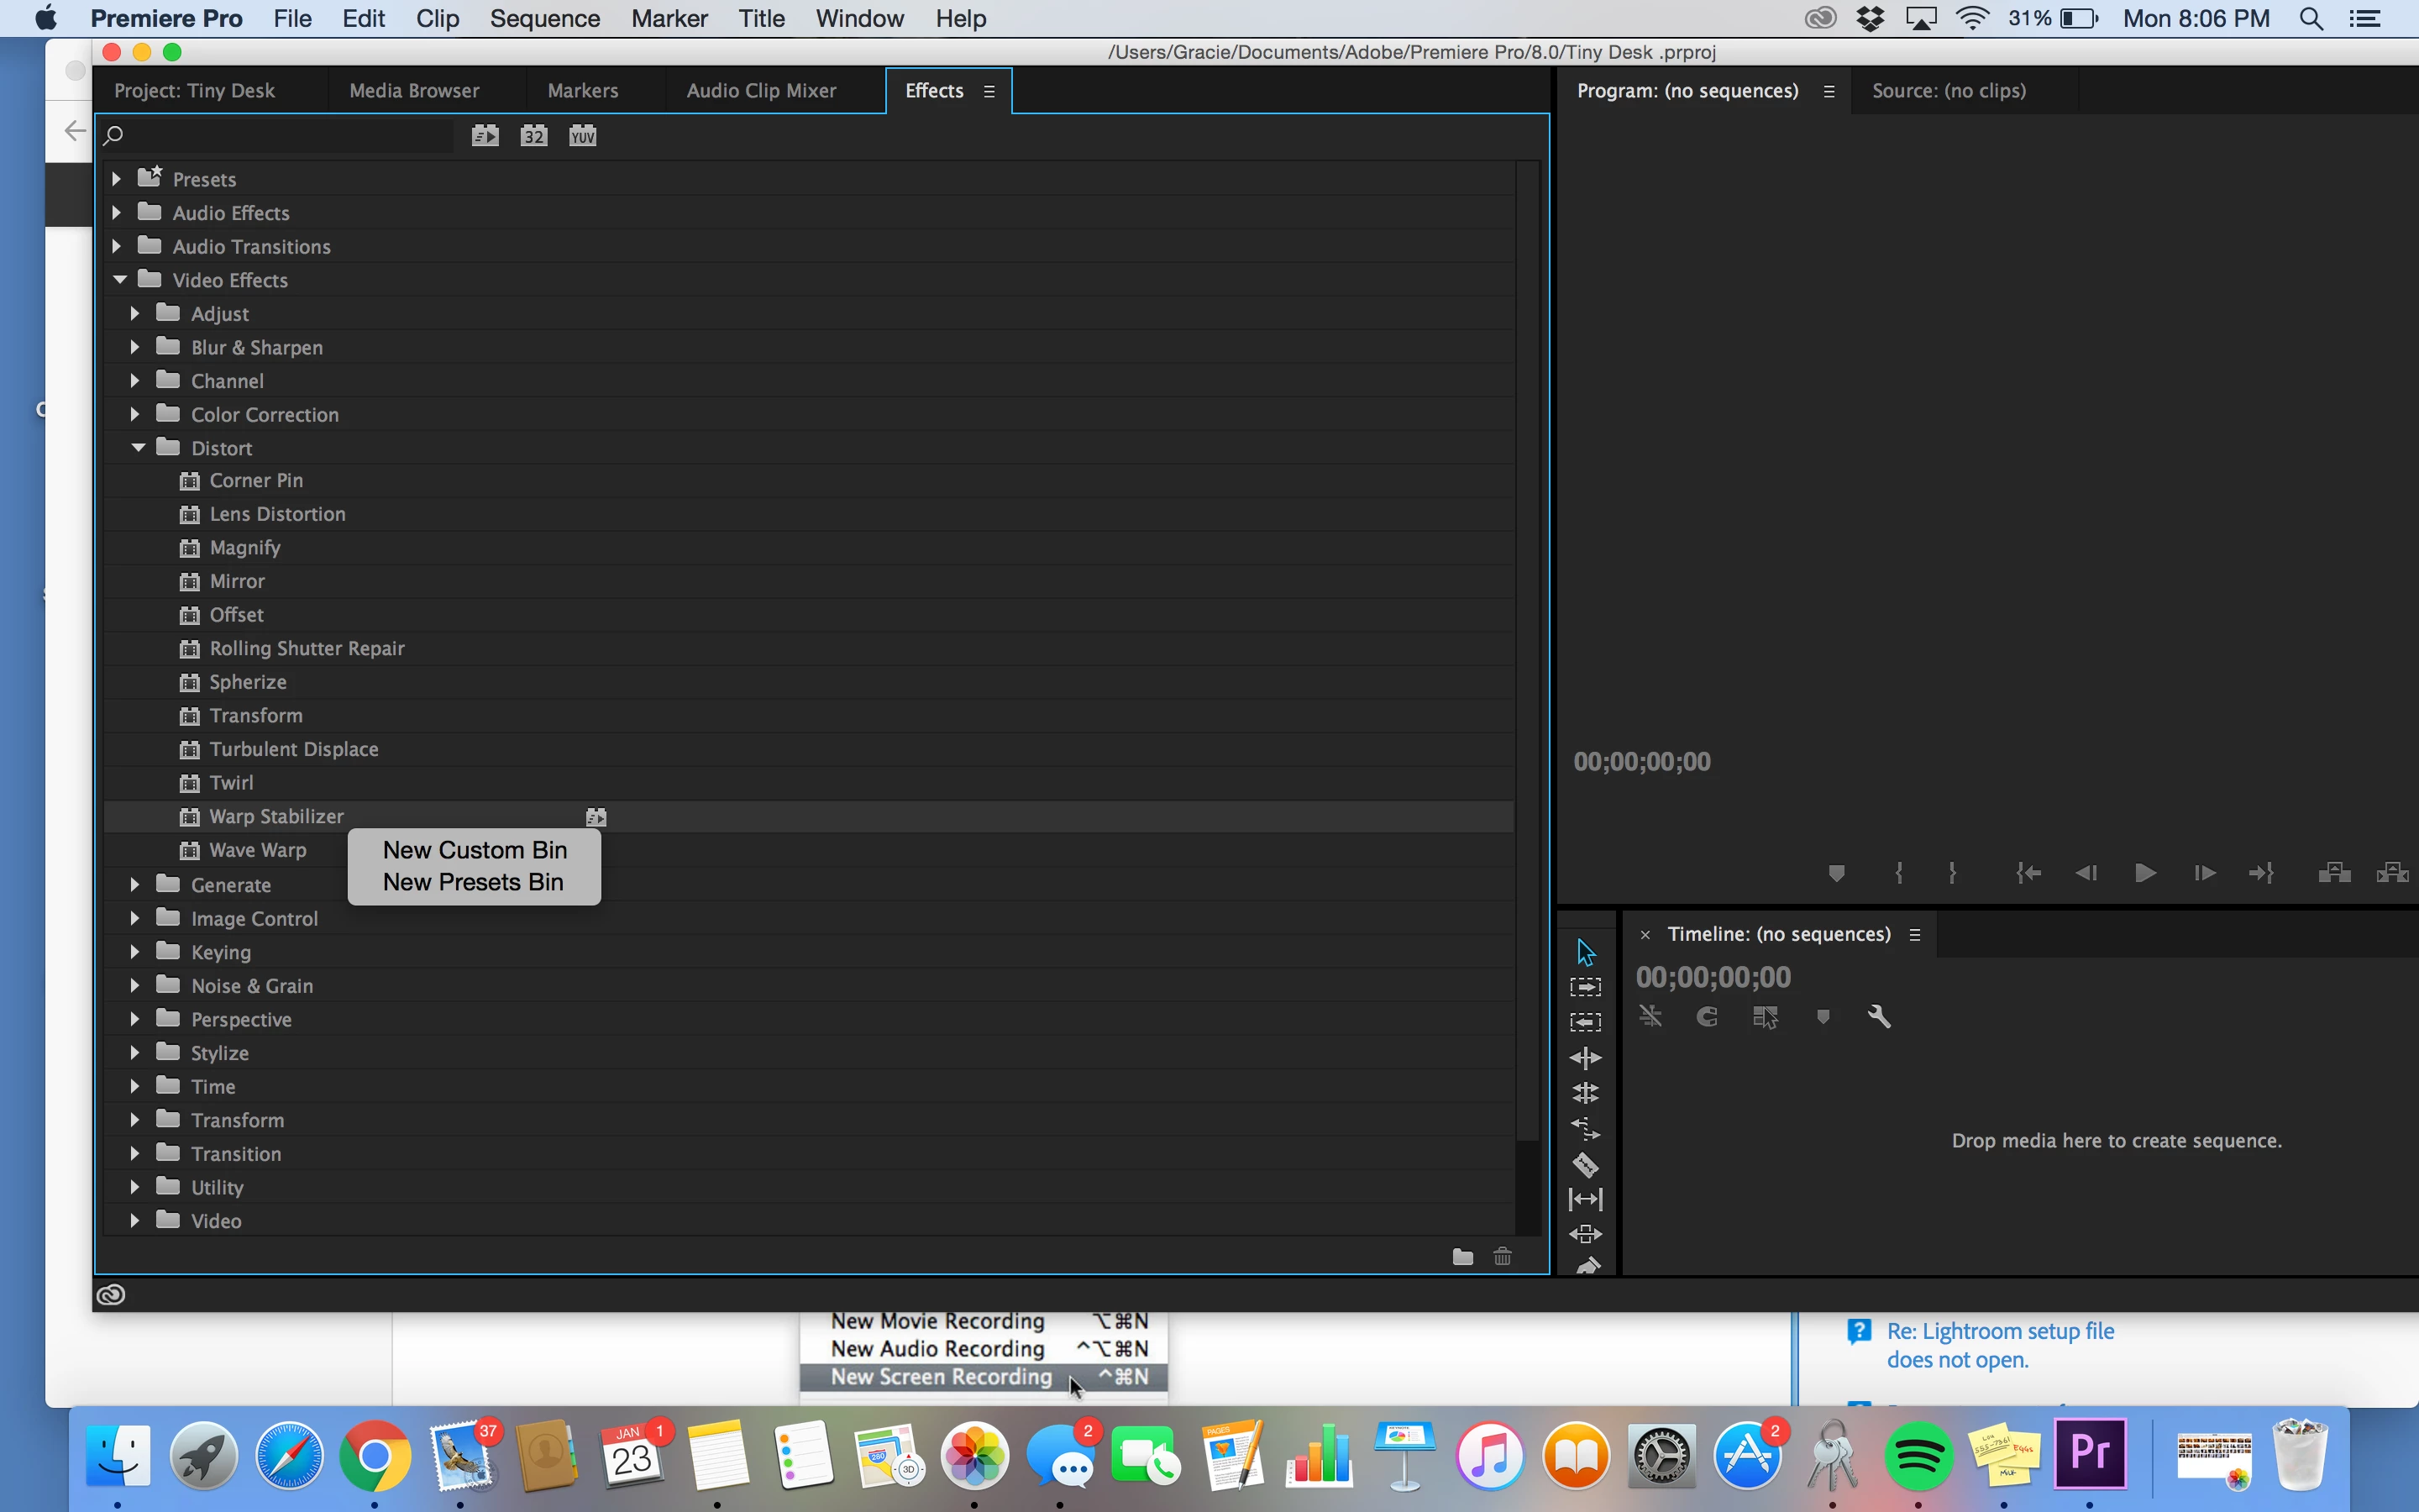This screenshot has width=2419, height=1512.
Task: Collapse the Distort folder
Action: pos(138,448)
